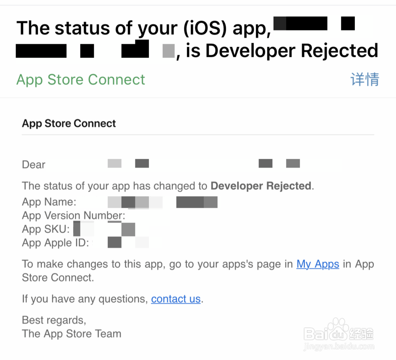
Task: Click the App Name: label
Action: (x=49, y=202)
